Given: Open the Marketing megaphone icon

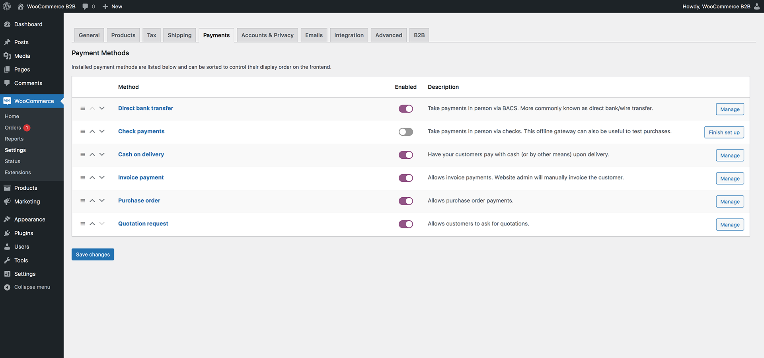Looking at the screenshot, I should tap(7, 201).
